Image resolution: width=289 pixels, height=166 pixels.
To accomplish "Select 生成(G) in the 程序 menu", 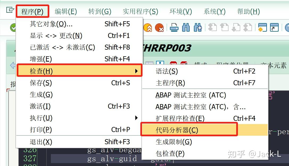I will pyautogui.click(x=79, y=95).
